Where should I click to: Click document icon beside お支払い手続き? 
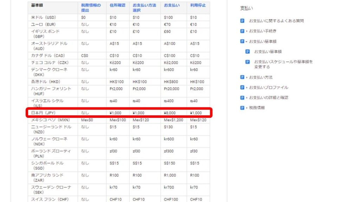click(x=242, y=31)
